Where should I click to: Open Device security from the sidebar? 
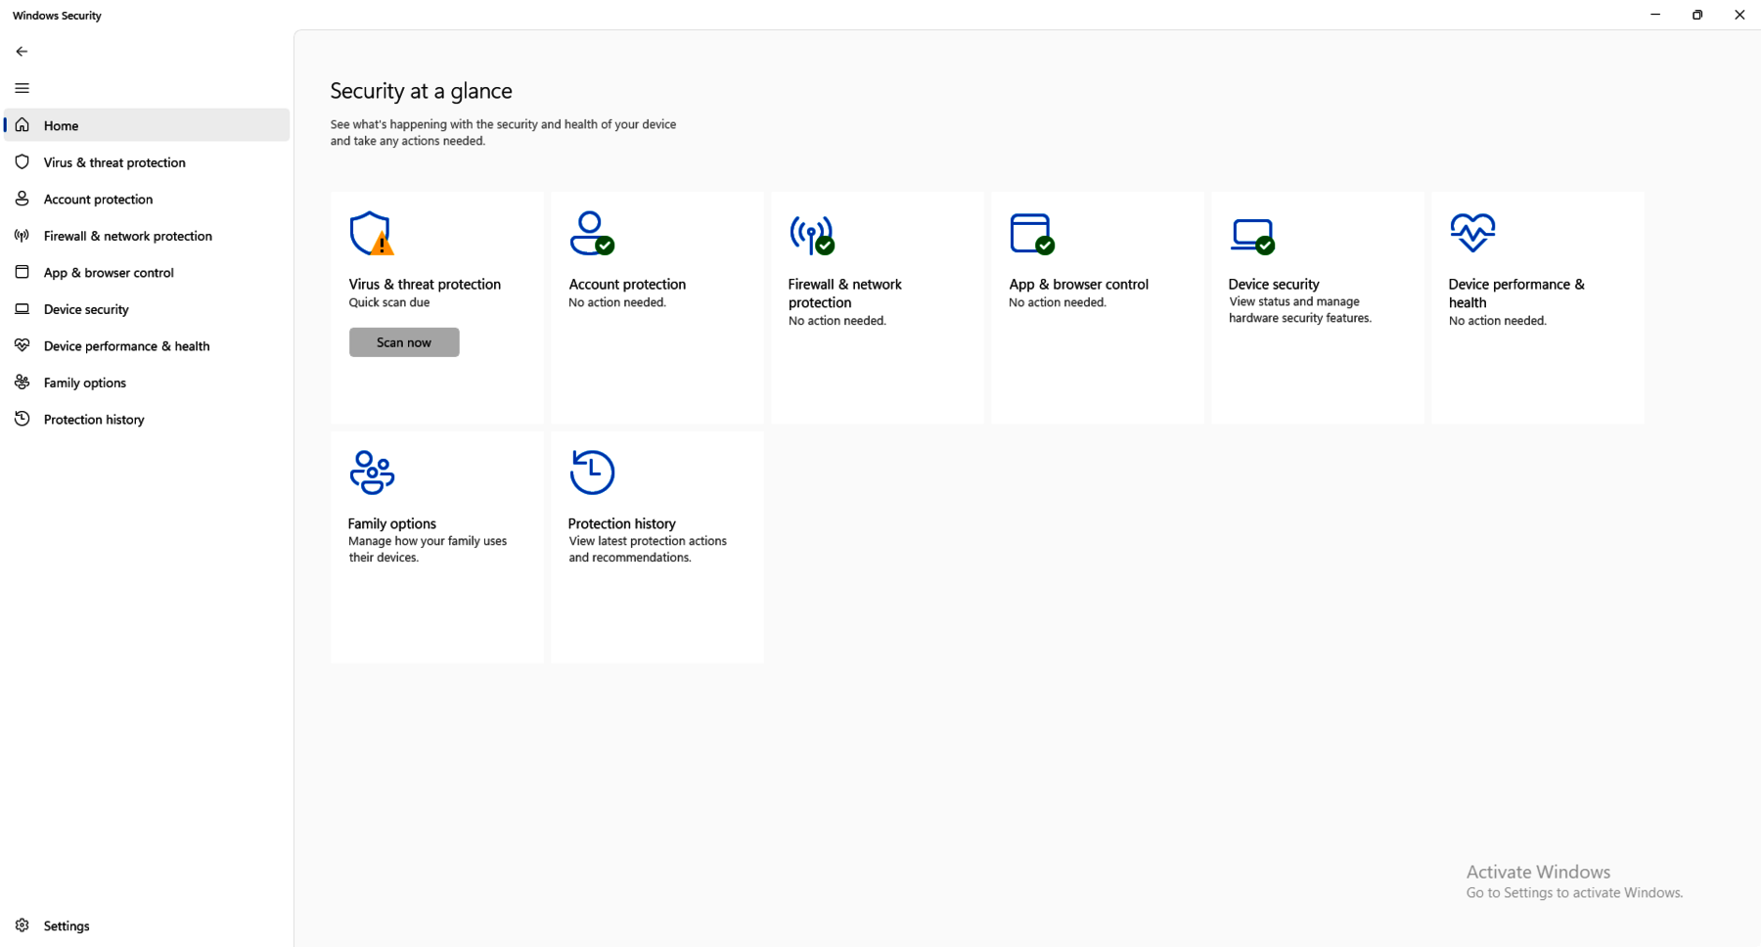pos(86,309)
